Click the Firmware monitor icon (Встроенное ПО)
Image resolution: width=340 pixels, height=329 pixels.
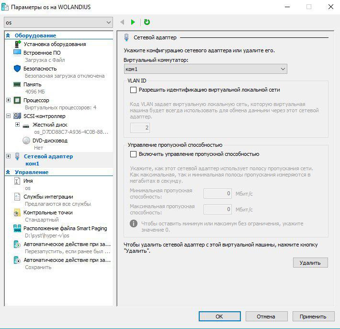click(x=17, y=53)
